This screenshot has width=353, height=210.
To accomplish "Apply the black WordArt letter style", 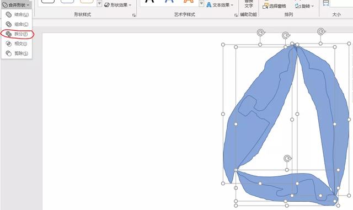I will (149, 1).
